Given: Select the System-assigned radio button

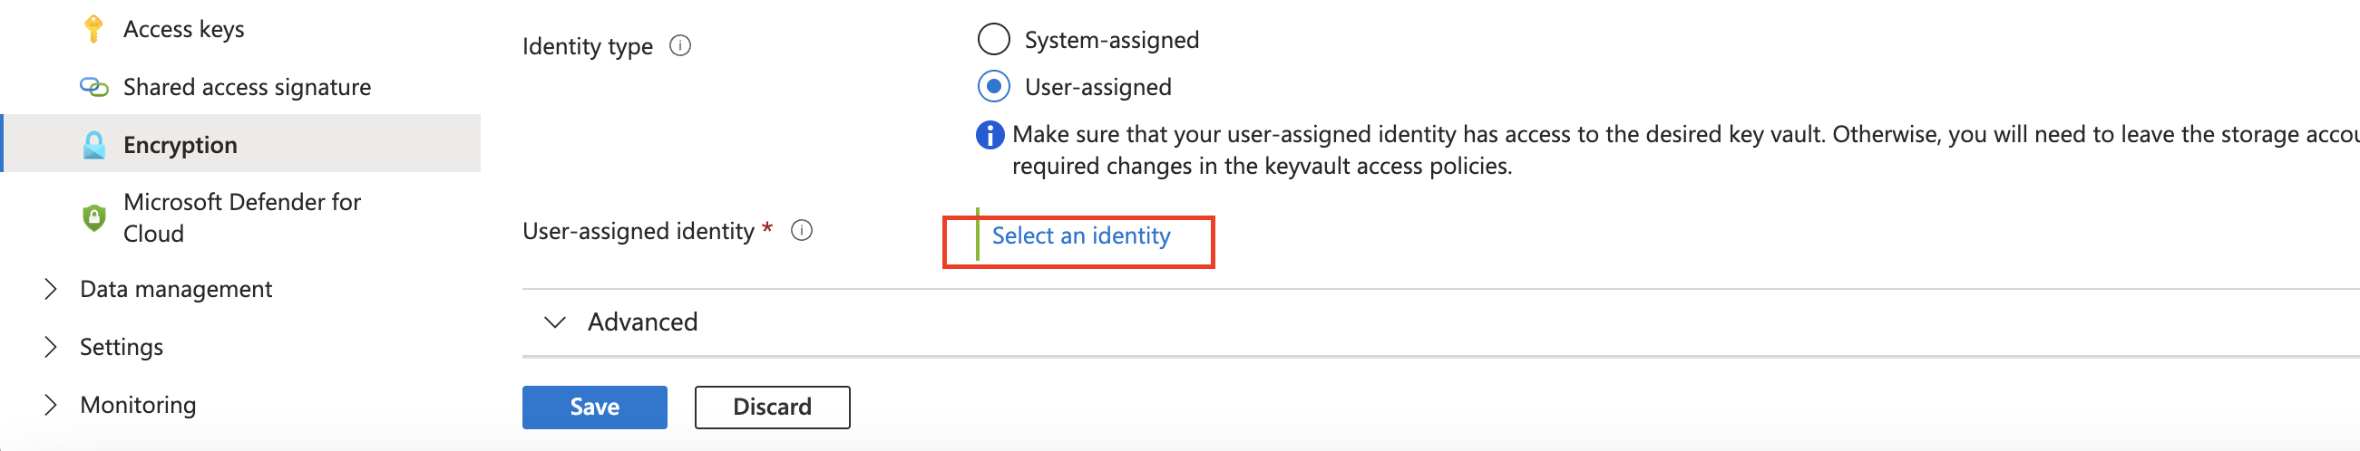Looking at the screenshot, I should pyautogui.click(x=994, y=40).
